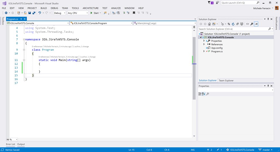Refresh the Solution Explorer tree
The width and height of the screenshot is (280, 152).
click(233, 24)
